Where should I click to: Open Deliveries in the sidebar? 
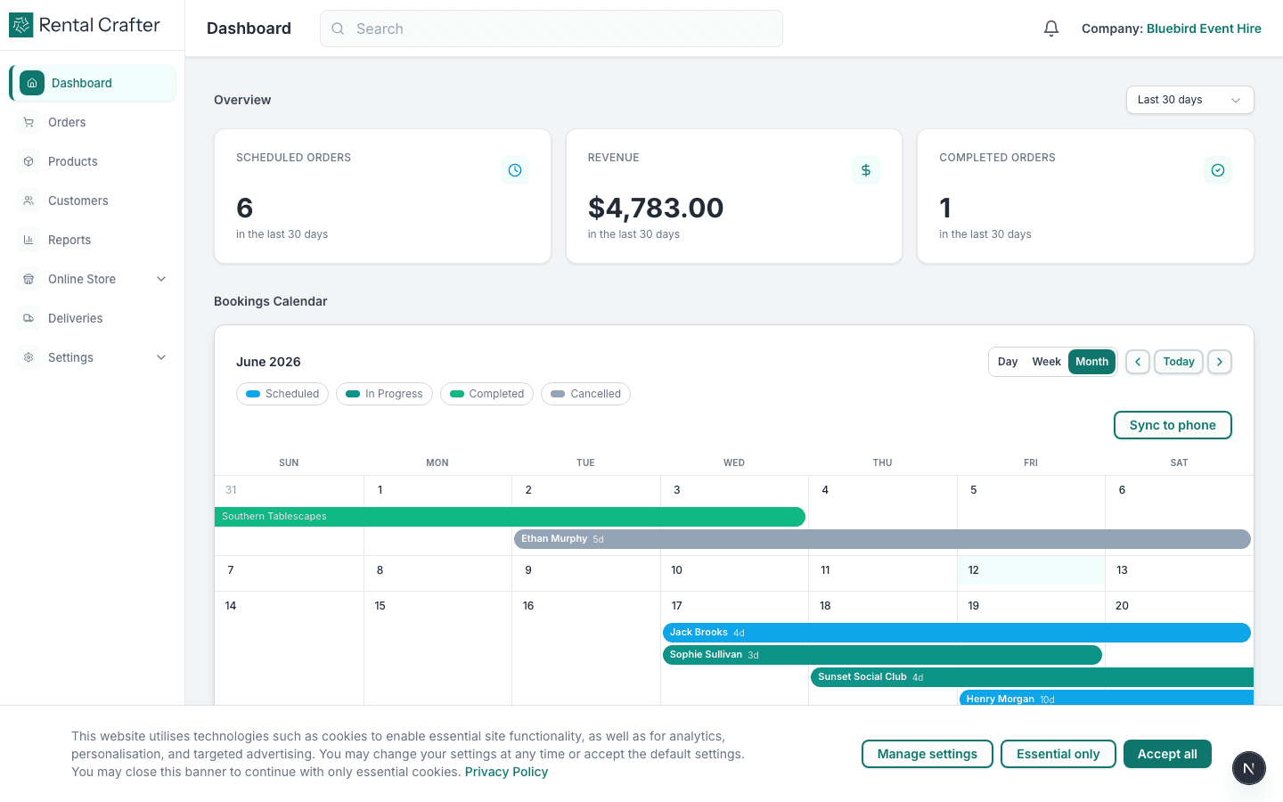[x=94, y=318]
